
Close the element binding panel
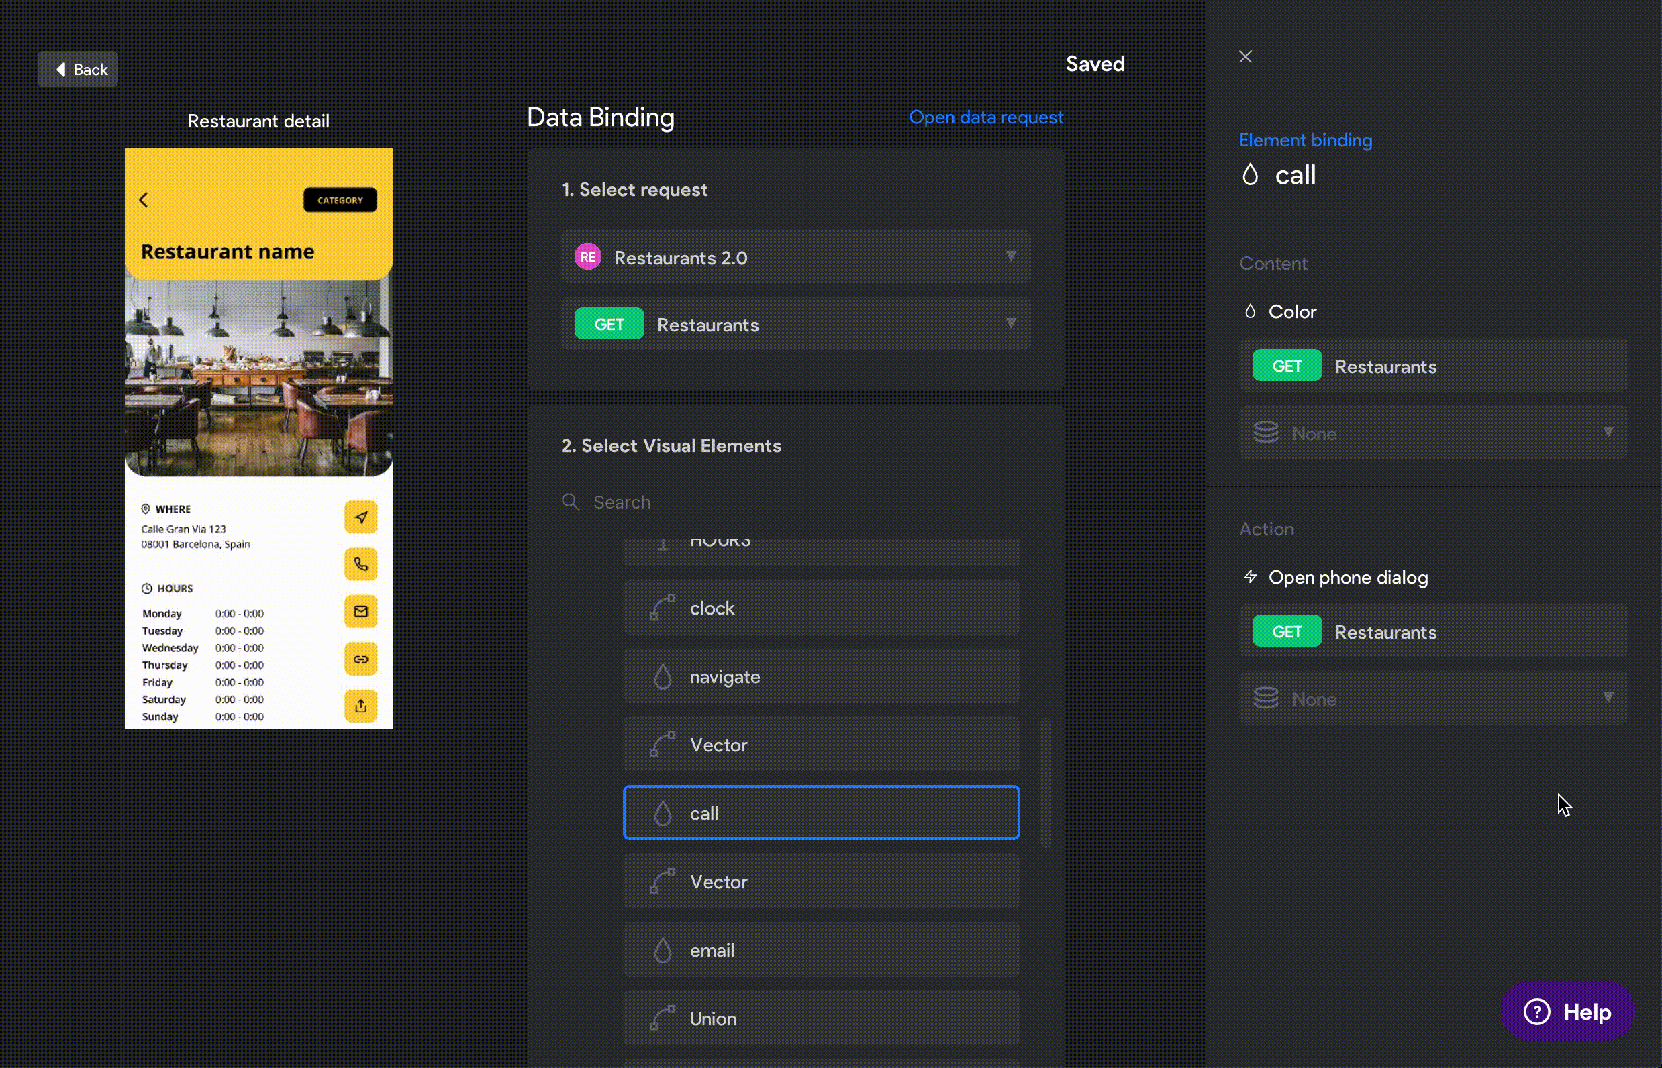tap(1245, 57)
